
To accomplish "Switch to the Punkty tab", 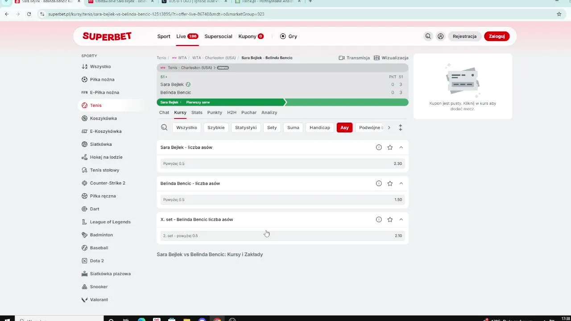I will 215,112.
